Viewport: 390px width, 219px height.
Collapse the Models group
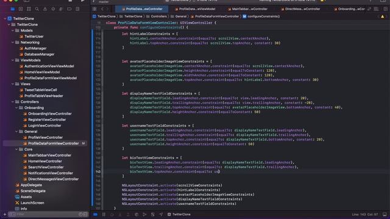point(13,30)
